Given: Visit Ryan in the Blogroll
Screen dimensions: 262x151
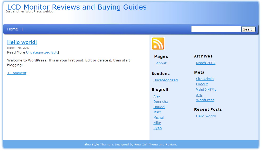Looking at the screenshot, I should pyautogui.click(x=157, y=128).
